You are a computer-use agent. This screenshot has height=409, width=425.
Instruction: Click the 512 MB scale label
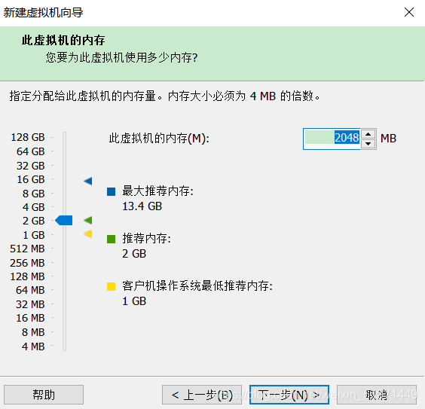click(x=27, y=249)
